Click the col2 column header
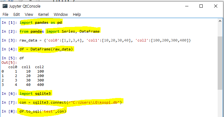Image resolution: width=224 pixels, height=117 pixels. (x=39, y=67)
